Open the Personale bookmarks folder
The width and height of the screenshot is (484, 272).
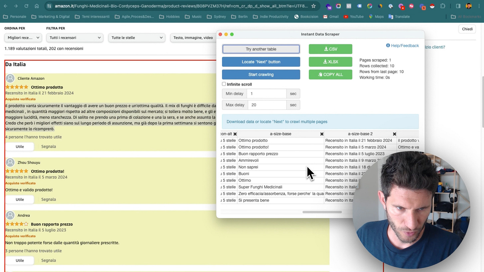[x=14, y=17]
